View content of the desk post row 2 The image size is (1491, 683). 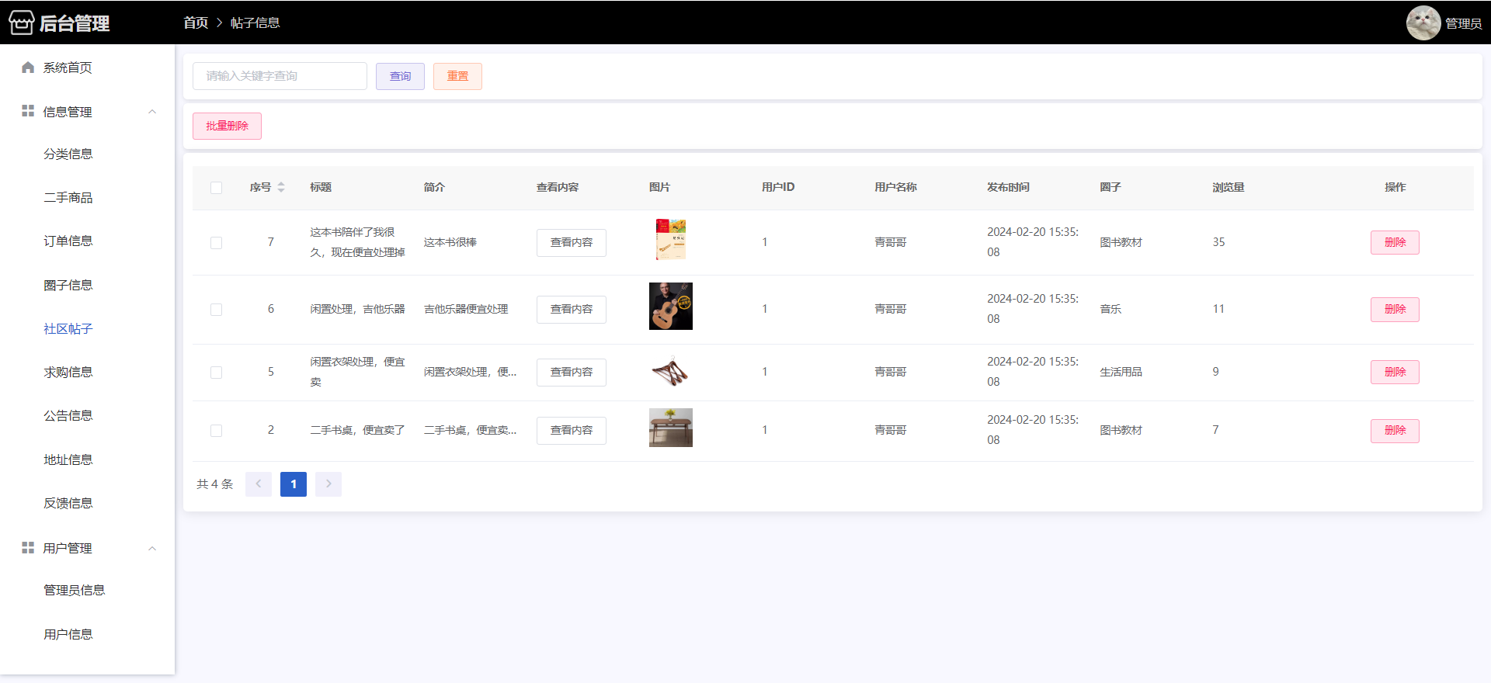[x=572, y=431]
